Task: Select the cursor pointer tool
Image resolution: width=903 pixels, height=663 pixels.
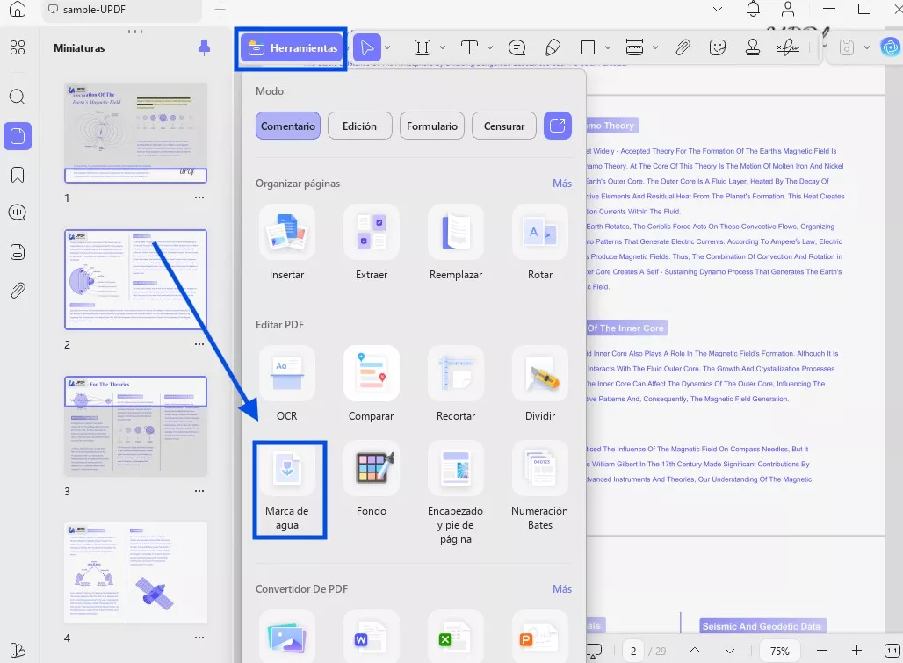Action: (367, 47)
